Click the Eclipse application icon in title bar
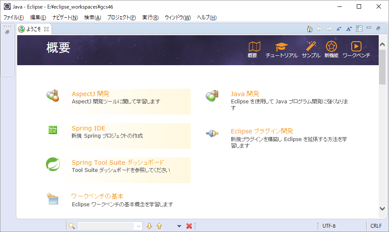The height and width of the screenshot is (232, 389). pyautogui.click(x=7, y=6)
